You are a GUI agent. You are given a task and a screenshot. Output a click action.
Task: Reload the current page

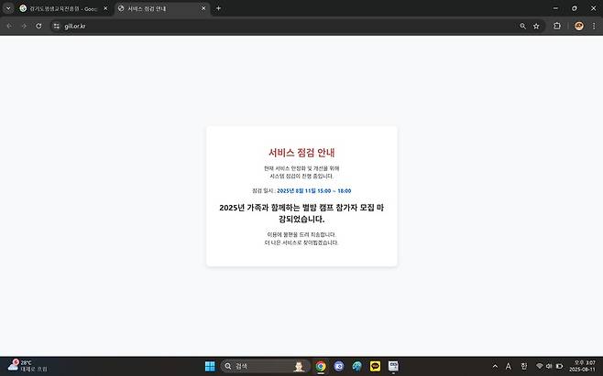[38, 27]
